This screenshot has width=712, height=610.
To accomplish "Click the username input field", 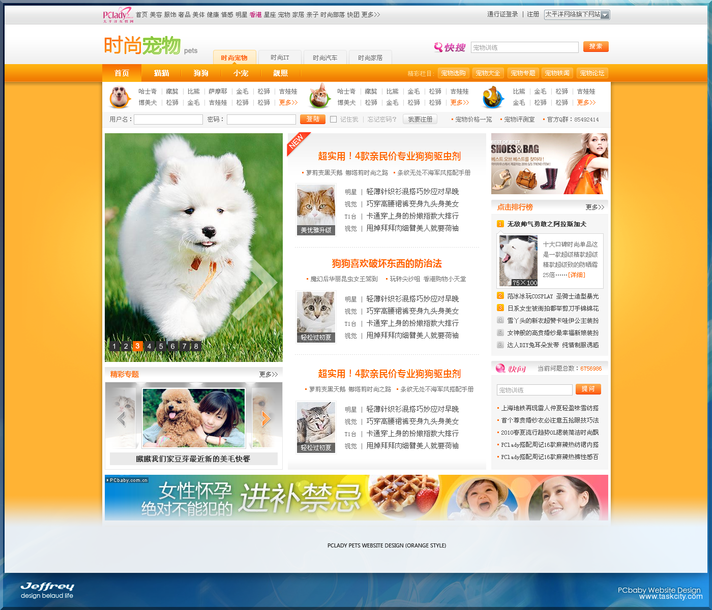I will 168,119.
